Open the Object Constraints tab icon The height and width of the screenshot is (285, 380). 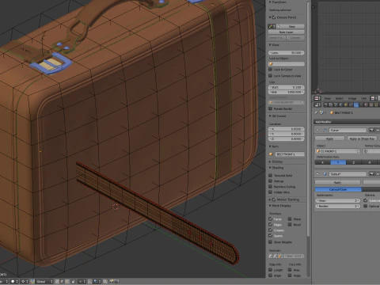pos(351,104)
